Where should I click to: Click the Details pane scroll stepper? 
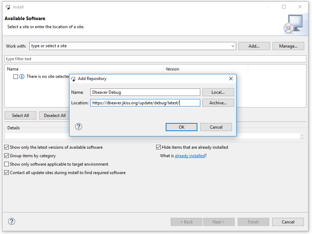pos(302,136)
